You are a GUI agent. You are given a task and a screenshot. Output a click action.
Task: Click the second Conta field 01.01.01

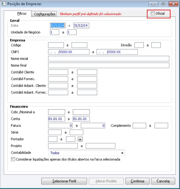(x=81, y=119)
